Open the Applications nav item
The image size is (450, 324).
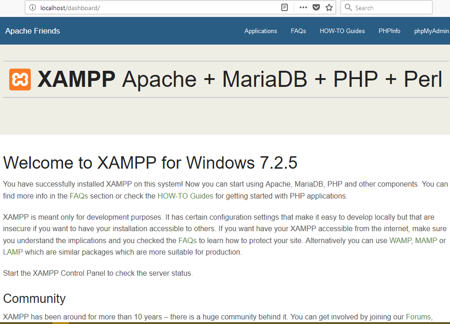point(261,31)
